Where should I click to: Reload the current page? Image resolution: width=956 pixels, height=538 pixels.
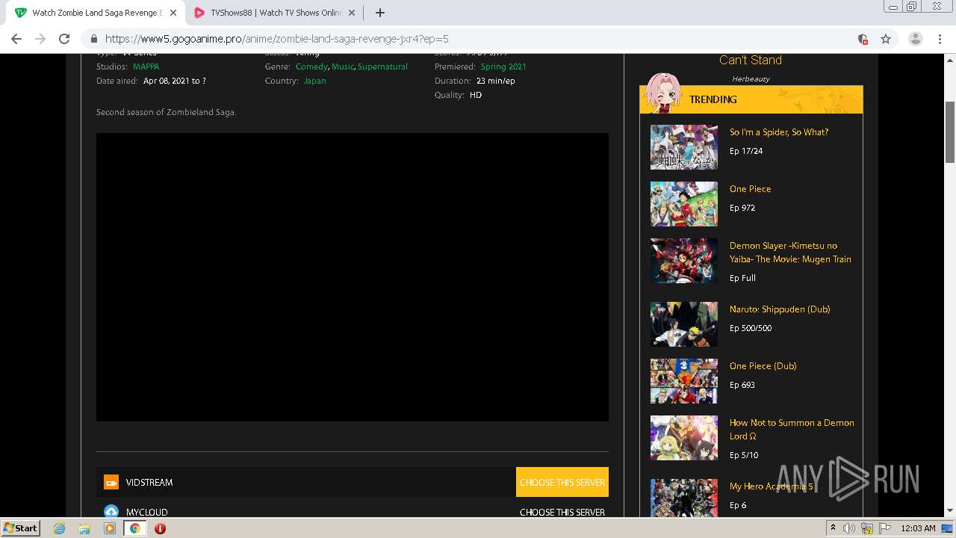click(x=64, y=39)
